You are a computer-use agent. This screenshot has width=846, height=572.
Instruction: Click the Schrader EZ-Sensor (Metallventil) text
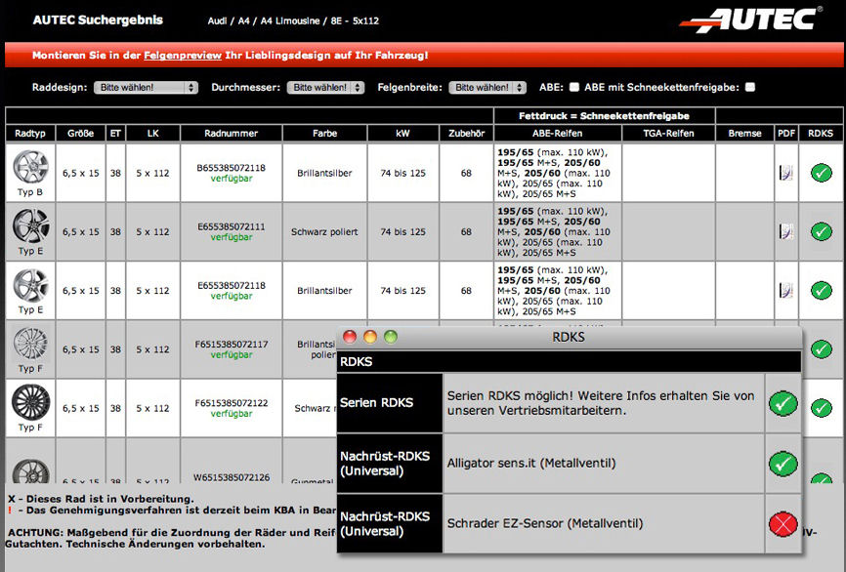click(545, 523)
